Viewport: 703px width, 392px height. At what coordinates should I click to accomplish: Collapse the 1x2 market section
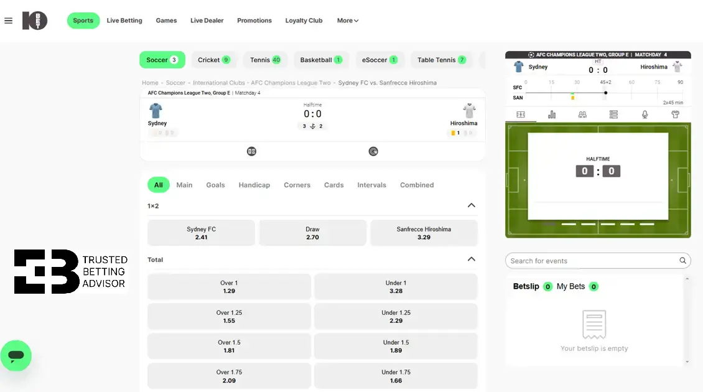[471, 205]
